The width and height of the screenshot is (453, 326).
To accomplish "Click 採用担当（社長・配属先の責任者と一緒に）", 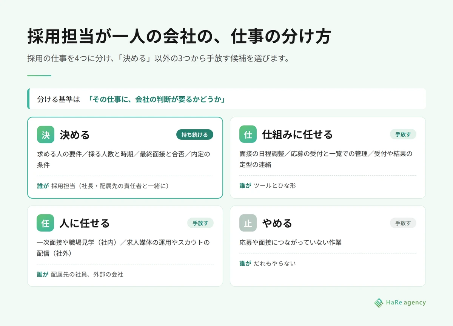I will [110, 186].
